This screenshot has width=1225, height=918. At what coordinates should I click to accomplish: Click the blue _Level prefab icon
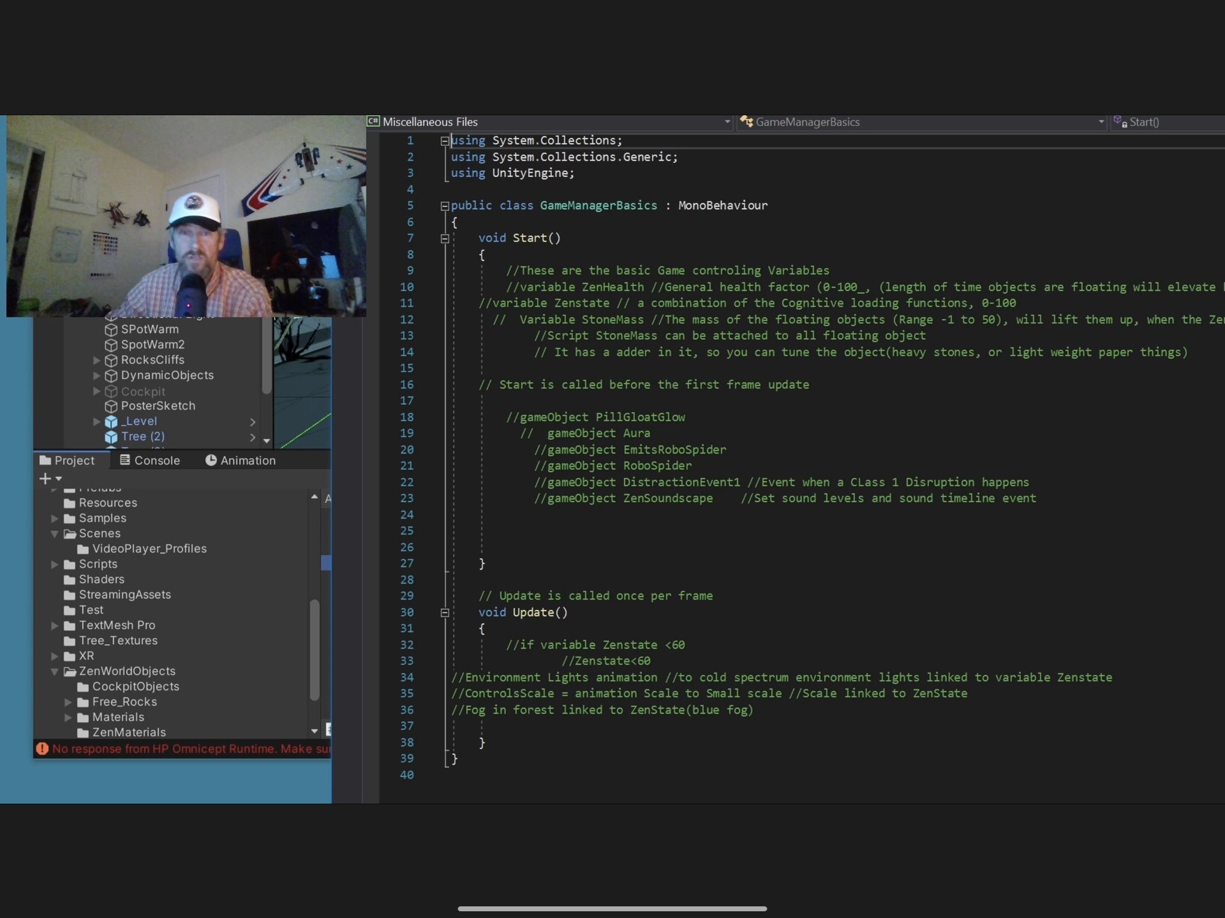111,421
